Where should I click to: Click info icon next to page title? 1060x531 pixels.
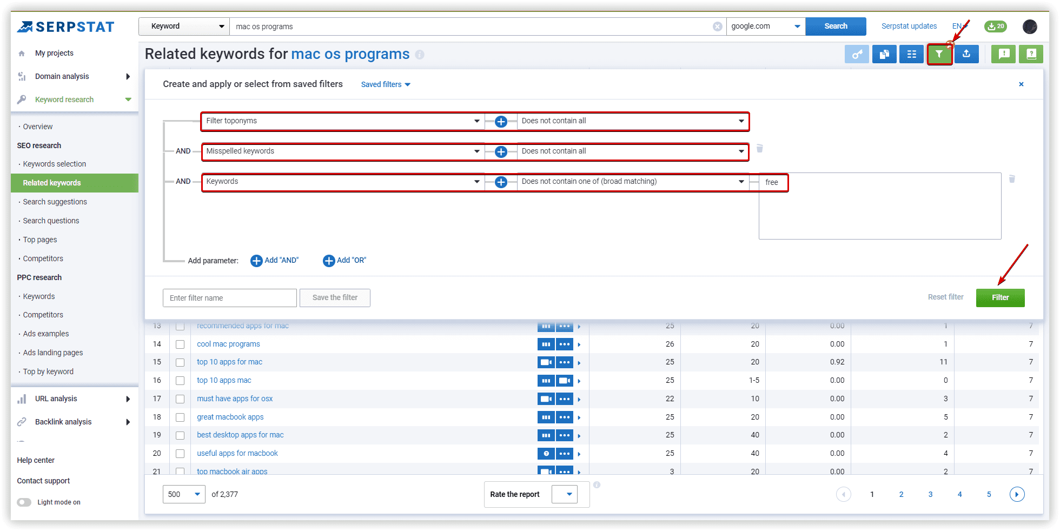coord(420,55)
